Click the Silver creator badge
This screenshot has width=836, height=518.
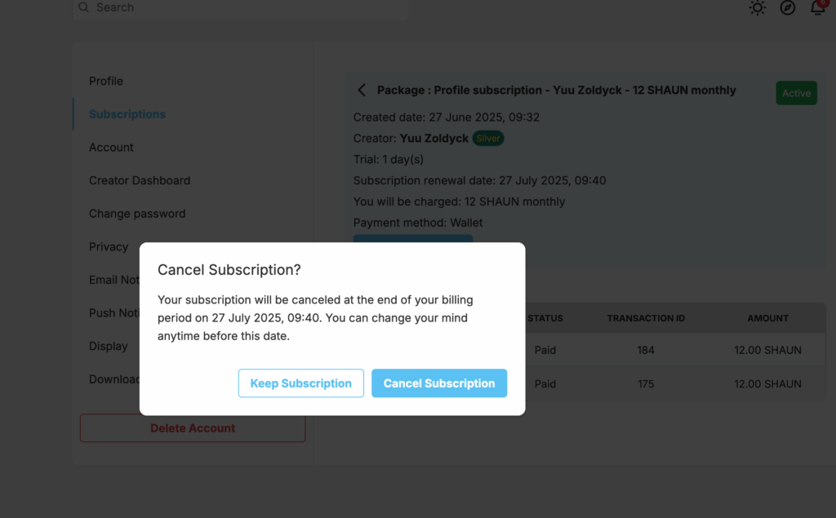pos(488,139)
